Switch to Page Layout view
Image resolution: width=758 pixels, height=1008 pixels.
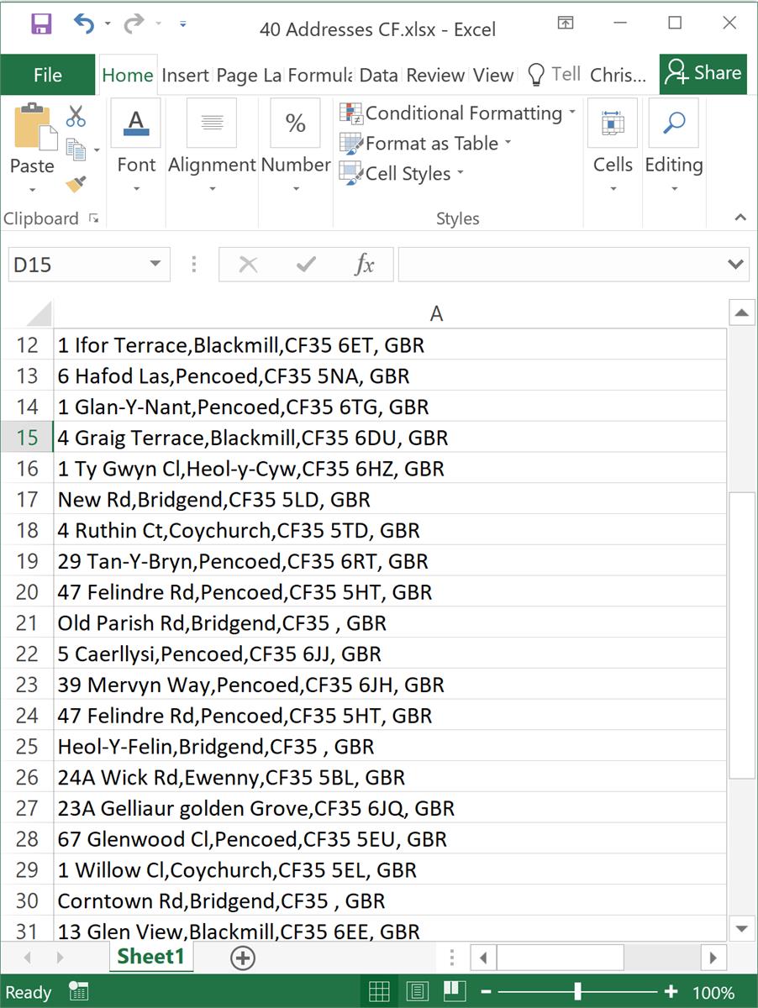click(x=418, y=992)
